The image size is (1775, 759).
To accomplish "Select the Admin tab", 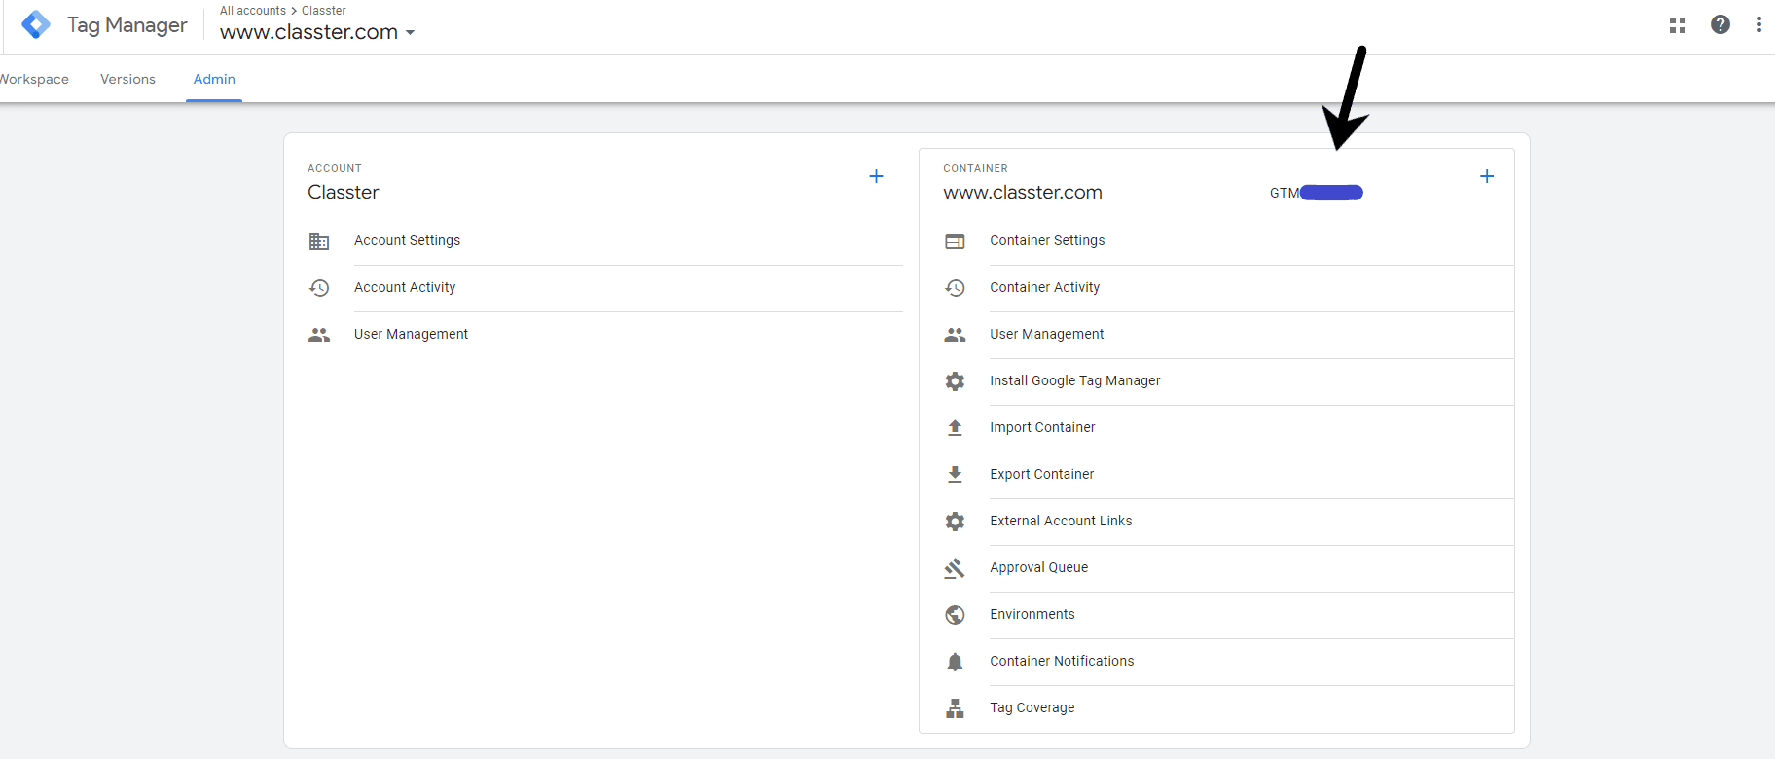I will (x=214, y=79).
